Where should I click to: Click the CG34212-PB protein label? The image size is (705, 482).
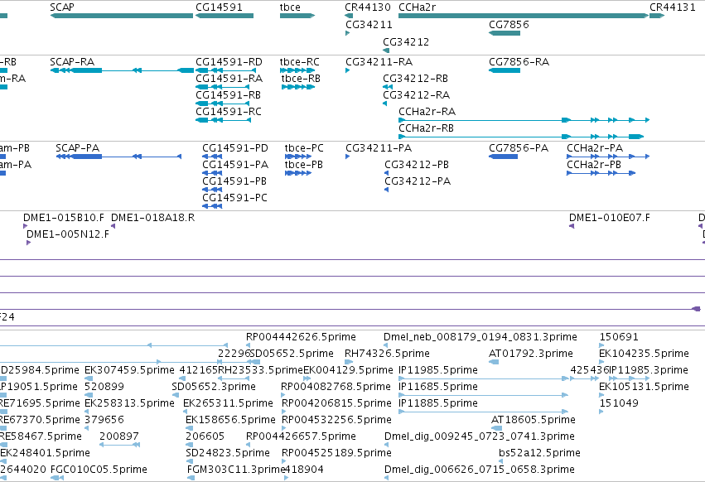[x=417, y=165]
